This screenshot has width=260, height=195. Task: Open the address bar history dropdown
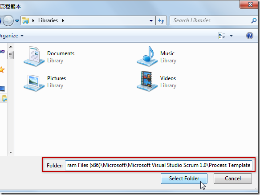pos(151,21)
